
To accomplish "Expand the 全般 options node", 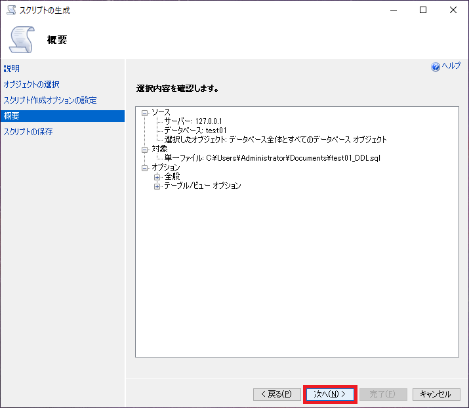I will [157, 177].
